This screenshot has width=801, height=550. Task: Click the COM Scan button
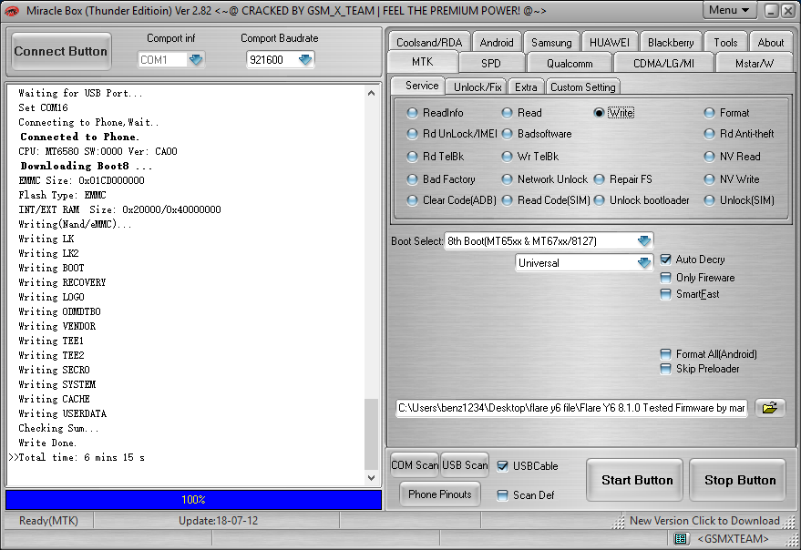pyautogui.click(x=415, y=465)
